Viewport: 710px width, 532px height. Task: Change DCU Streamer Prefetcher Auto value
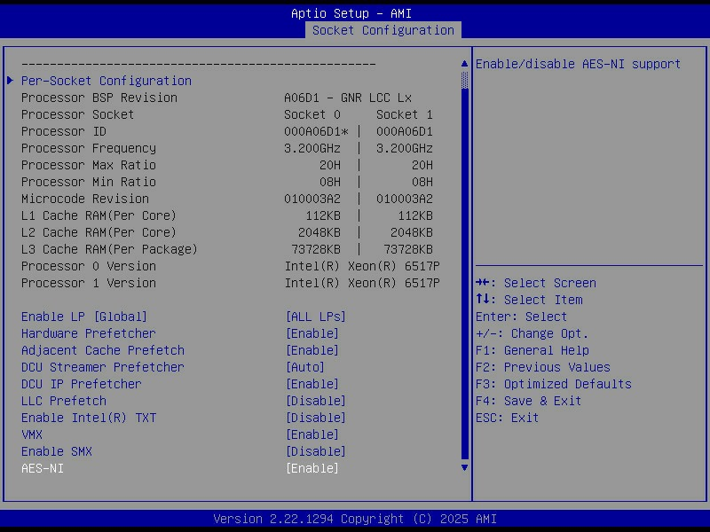pyautogui.click(x=304, y=367)
